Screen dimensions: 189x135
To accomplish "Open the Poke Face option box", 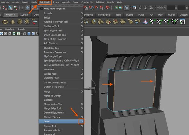I will [x=82, y=70].
